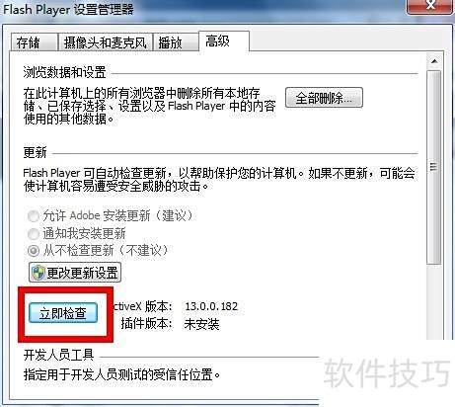The width and height of the screenshot is (455, 407).
Task: Click the 开发人员工具 section heading
Action: (x=58, y=356)
